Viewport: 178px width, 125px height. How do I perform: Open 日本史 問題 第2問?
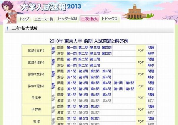(x=83, y=95)
